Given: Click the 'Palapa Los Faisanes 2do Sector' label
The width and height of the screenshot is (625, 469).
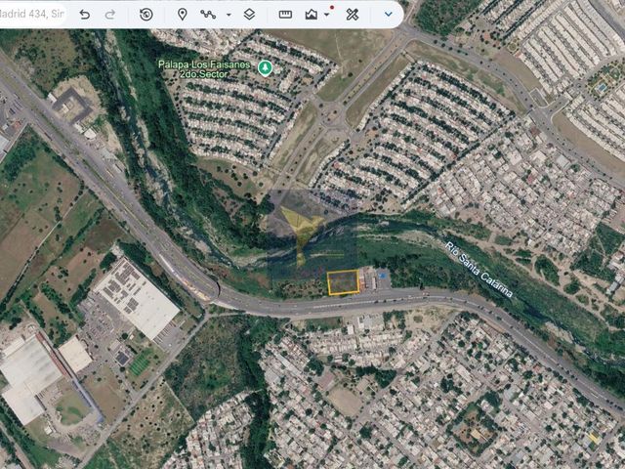Looking at the screenshot, I should click(x=204, y=69).
